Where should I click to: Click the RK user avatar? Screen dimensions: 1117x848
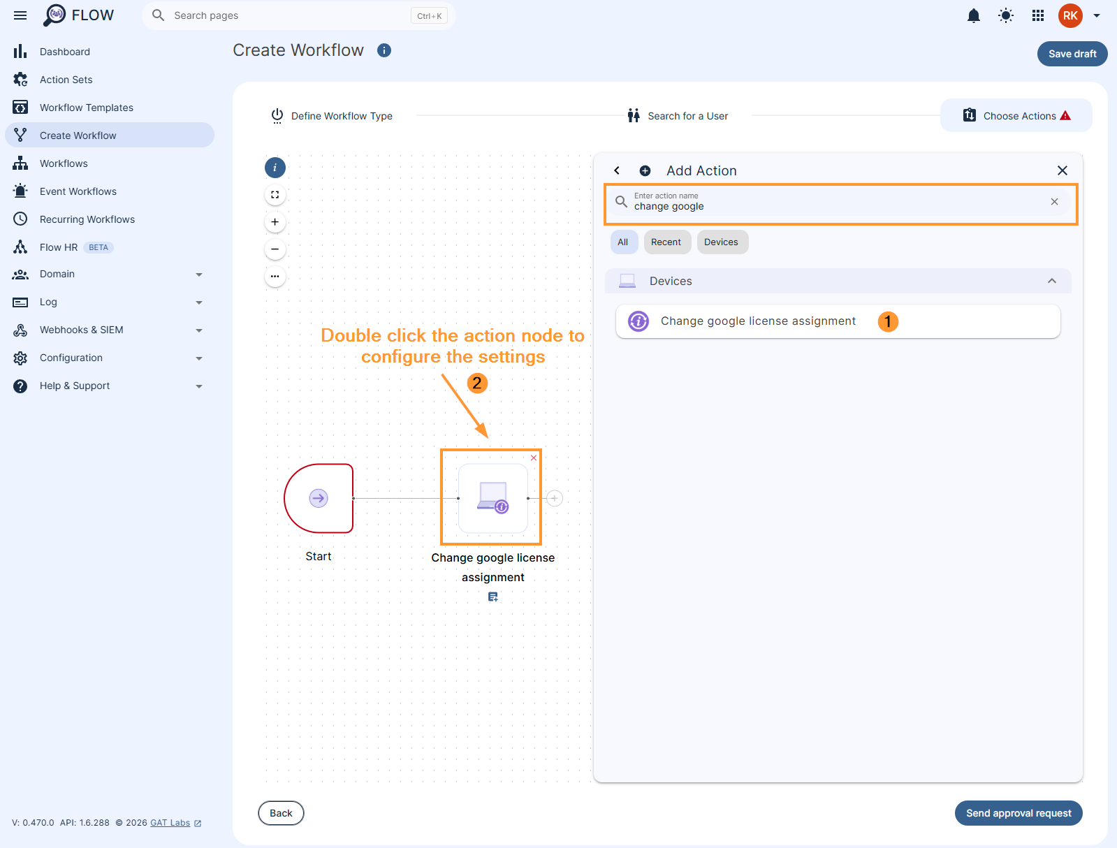pyautogui.click(x=1070, y=15)
